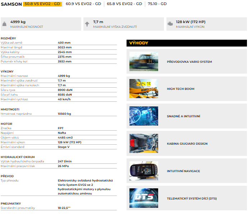The image size is (252, 219).
Task: Click the value FPT
Action: [x=61, y=128]
